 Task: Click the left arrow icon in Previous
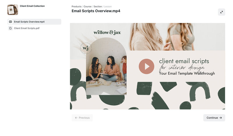click(x=76, y=118)
